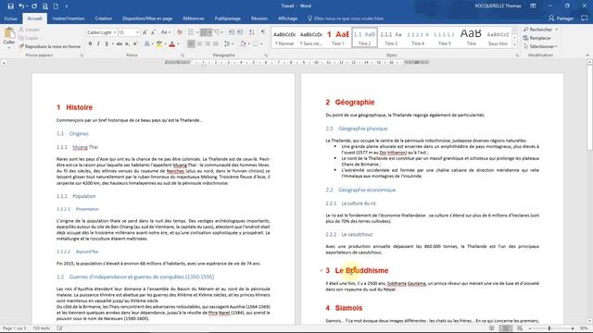Viewport: 593px width, 333px height.
Task: Click the '3 Le Bouddhisme' heading
Action: (357, 270)
